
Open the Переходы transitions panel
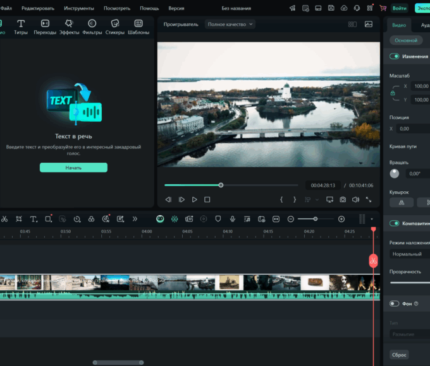(45, 27)
